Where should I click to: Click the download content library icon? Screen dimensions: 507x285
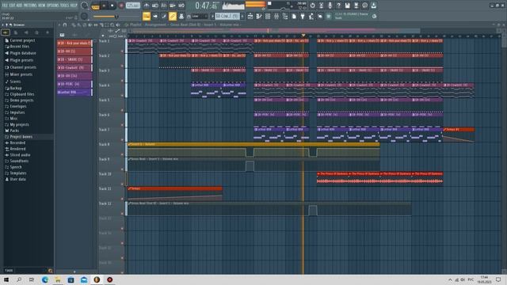tap(373, 6)
